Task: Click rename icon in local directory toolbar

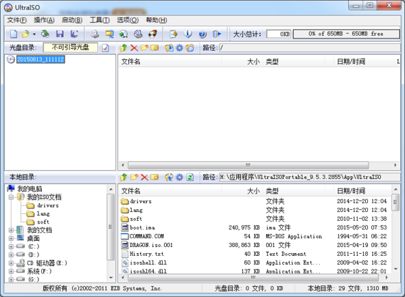Action: click(155, 177)
